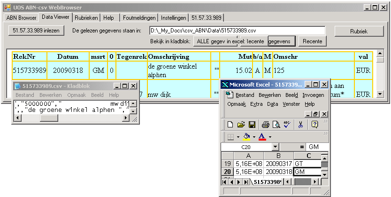Click Kladblok notepad icon in title bar
Screen dimensions: 391x197
coord(17,86)
